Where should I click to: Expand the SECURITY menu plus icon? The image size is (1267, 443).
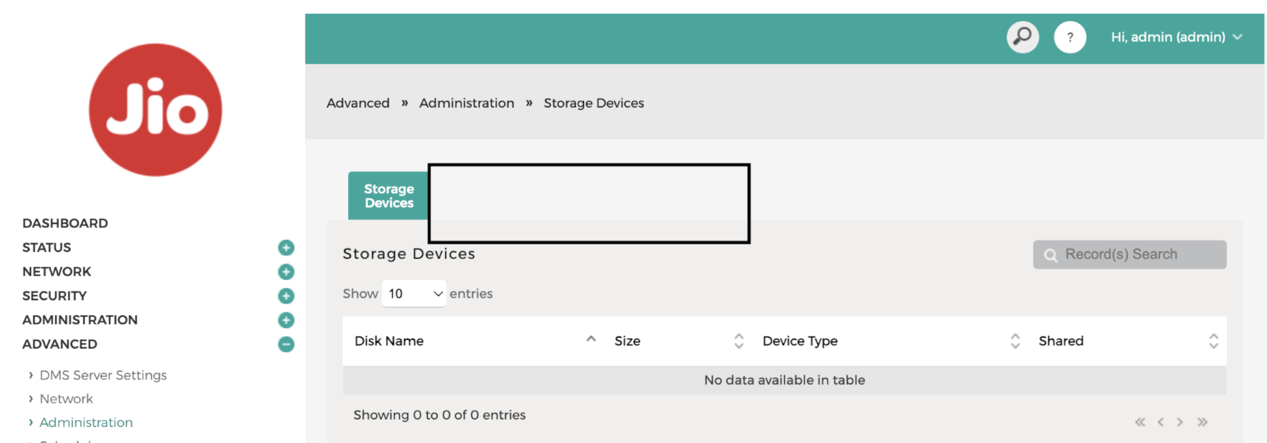click(286, 296)
